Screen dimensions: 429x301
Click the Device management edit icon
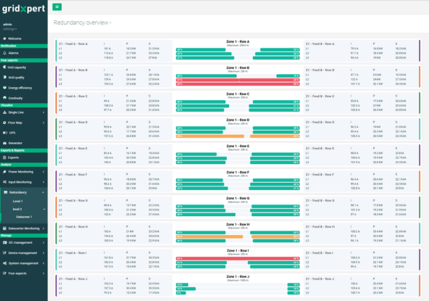point(4,252)
